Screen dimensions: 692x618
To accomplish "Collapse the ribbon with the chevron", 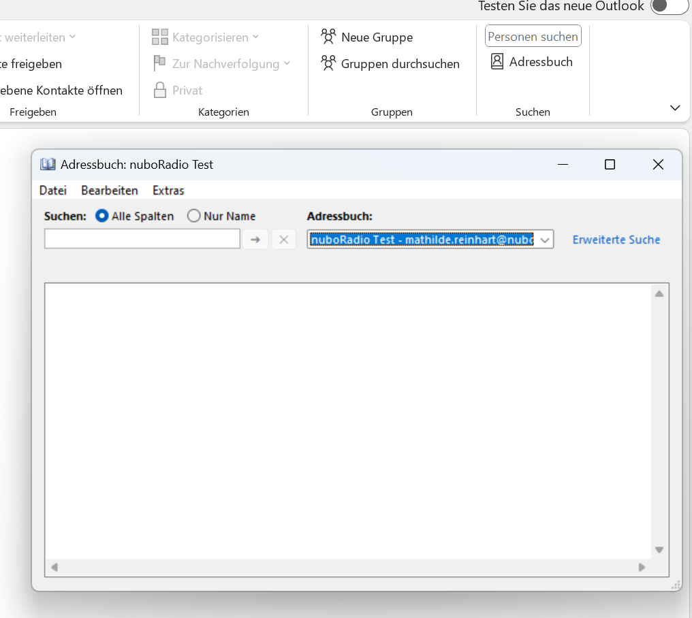I will 675,108.
